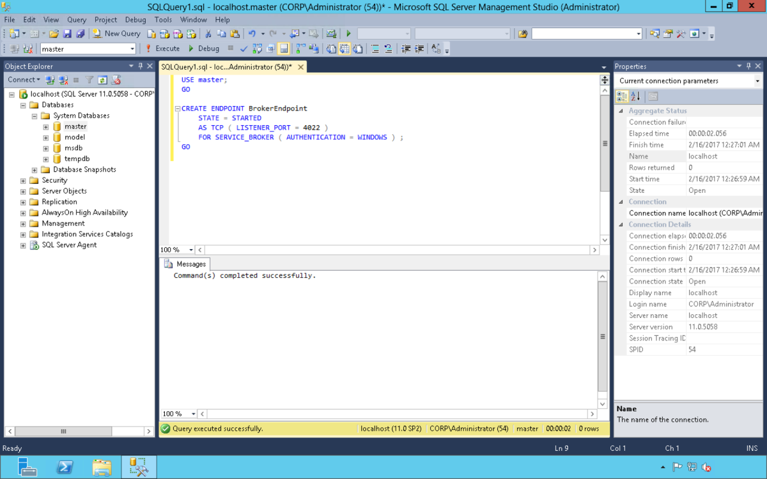The image size is (767, 479).
Task: Collapse the CREATE ENDPOINT code region
Action: (177, 109)
